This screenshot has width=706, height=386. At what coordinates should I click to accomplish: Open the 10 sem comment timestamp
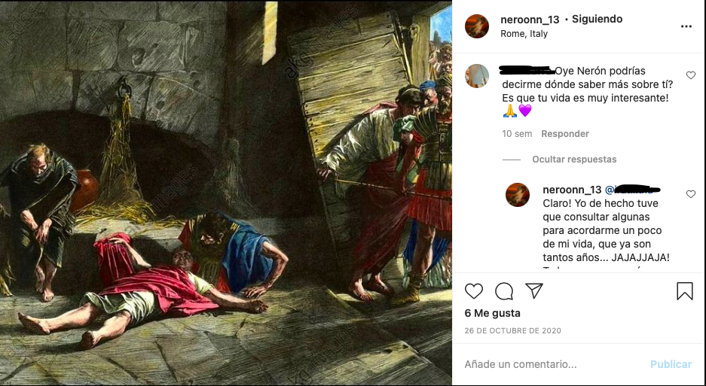[517, 134]
